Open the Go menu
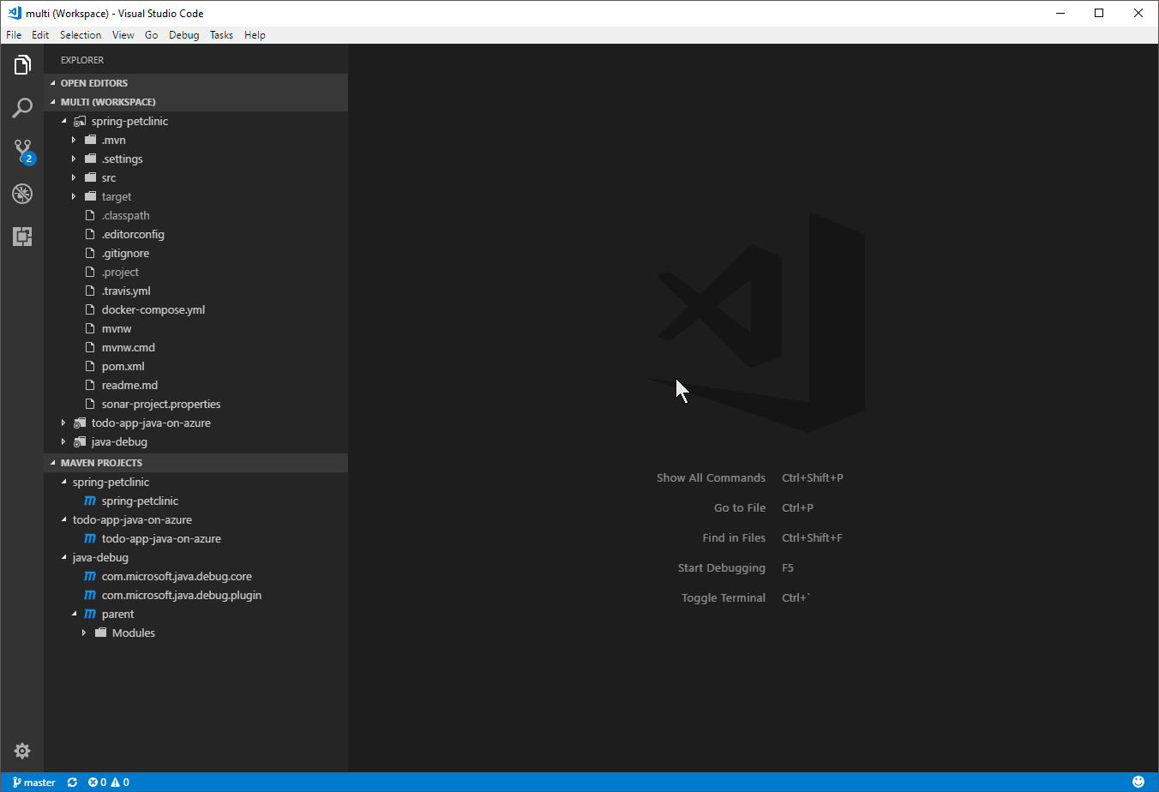 click(x=152, y=35)
